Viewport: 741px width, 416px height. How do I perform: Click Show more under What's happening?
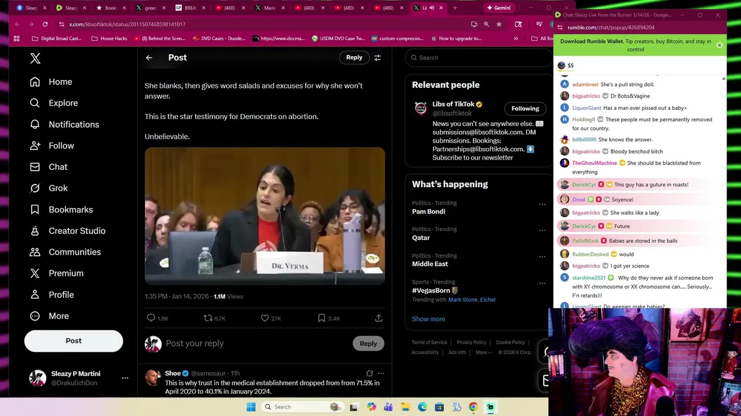coord(428,319)
